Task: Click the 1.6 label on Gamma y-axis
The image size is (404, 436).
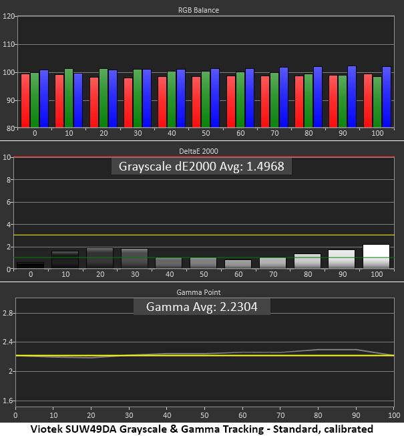Action: (x=7, y=401)
